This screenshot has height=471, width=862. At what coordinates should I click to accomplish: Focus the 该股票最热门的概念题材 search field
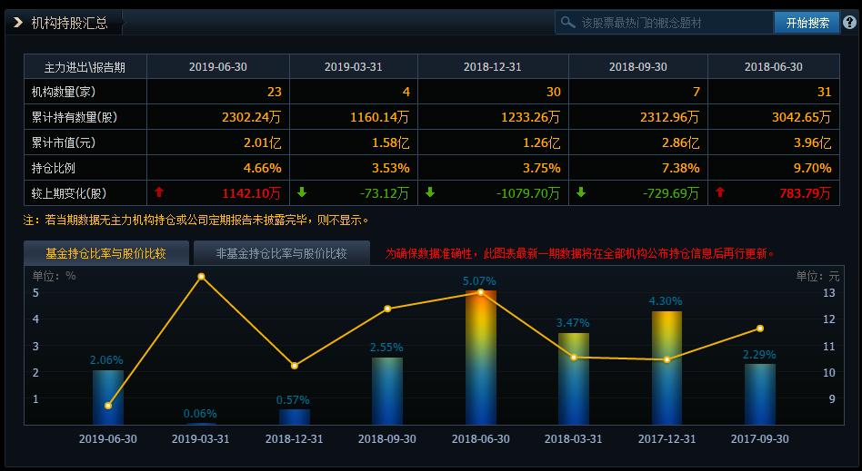click(664, 23)
